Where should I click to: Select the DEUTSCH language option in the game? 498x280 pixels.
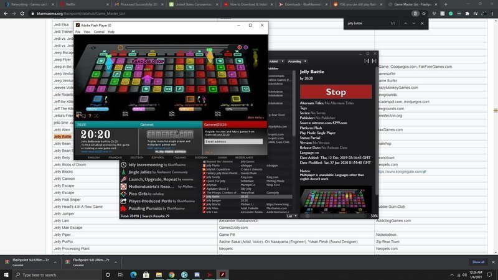[136, 157]
